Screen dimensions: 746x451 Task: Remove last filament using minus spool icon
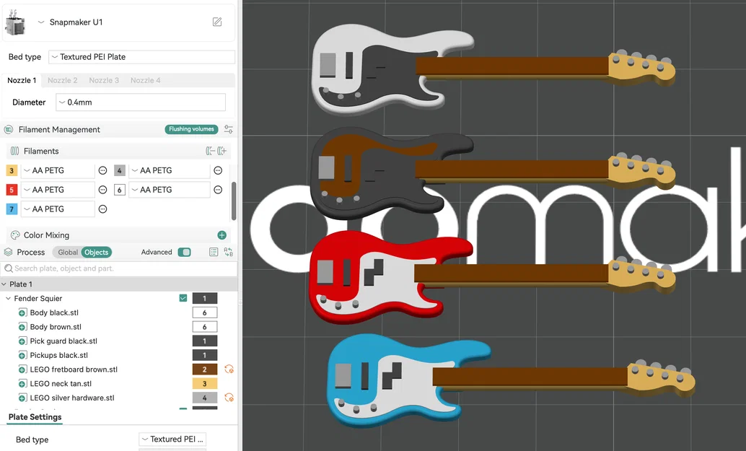(210, 151)
